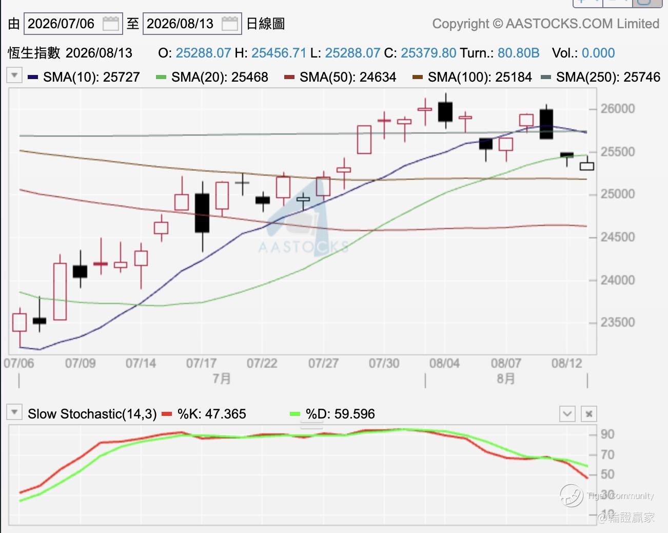Click the 70 stochastic axis label
Image resolution: width=668 pixels, height=533 pixels.
point(607,454)
